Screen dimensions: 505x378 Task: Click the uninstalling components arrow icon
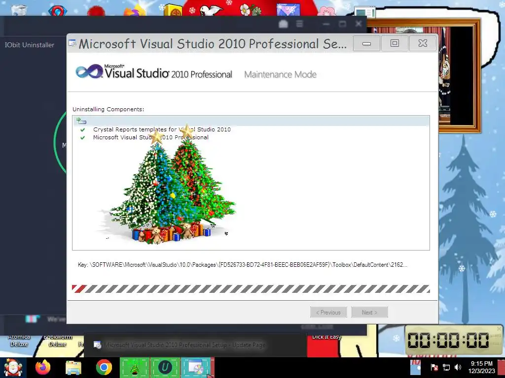81,121
